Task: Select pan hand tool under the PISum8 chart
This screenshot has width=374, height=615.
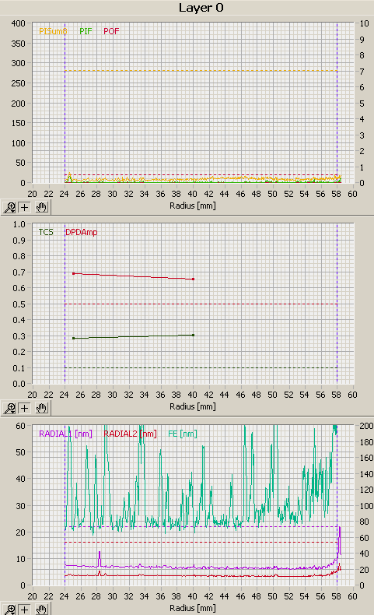Action: (x=41, y=207)
